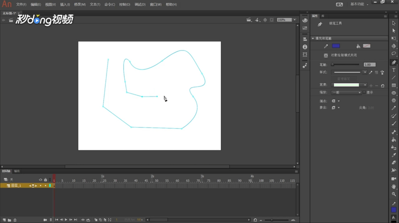Select the Hand tool
The image size is (399, 223).
point(394,186)
